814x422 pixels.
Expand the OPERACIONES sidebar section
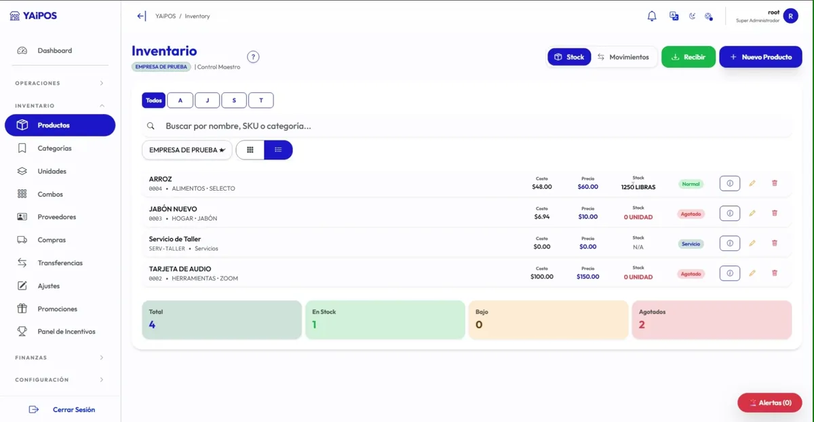(x=60, y=83)
